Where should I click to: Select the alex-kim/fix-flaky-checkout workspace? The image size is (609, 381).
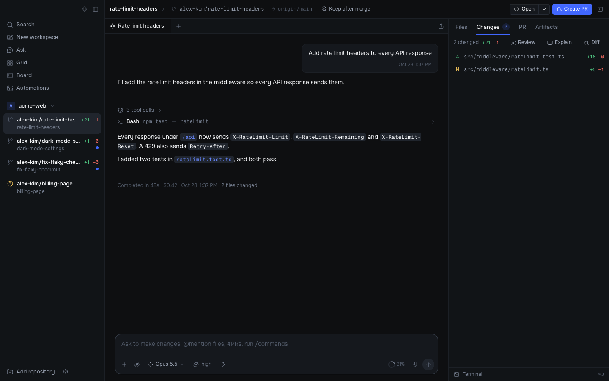pyautogui.click(x=52, y=166)
